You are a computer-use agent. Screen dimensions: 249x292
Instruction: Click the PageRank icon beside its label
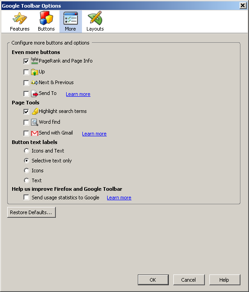(x=35, y=61)
